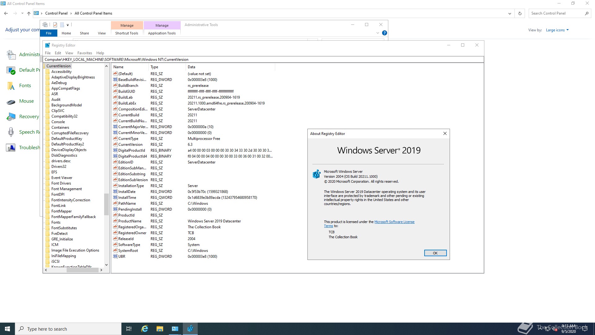Select the RegisteredOwner registry value

coord(132,233)
